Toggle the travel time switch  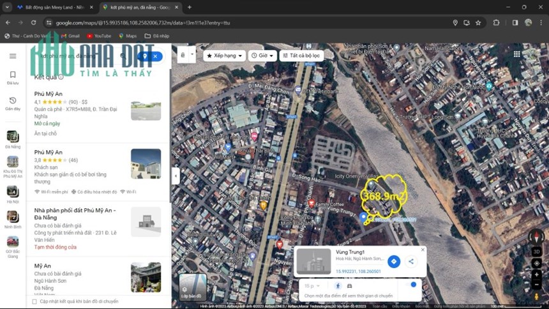coord(412,285)
